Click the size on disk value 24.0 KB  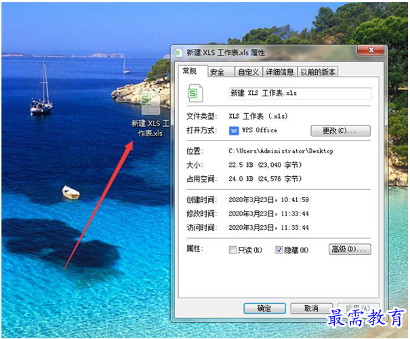pos(241,179)
